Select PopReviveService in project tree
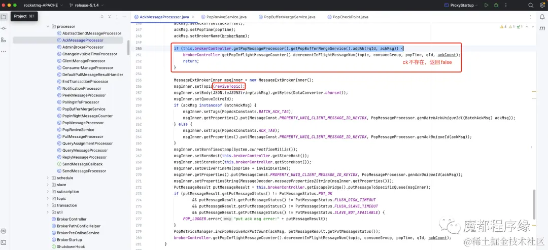The image size is (548, 250). [78, 129]
